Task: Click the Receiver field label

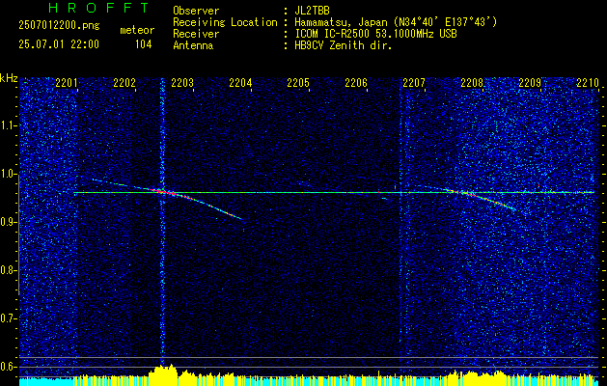Action: tap(196, 34)
